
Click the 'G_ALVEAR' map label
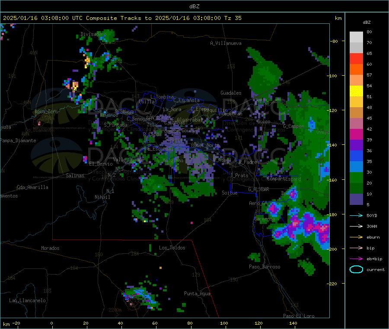[258, 189]
